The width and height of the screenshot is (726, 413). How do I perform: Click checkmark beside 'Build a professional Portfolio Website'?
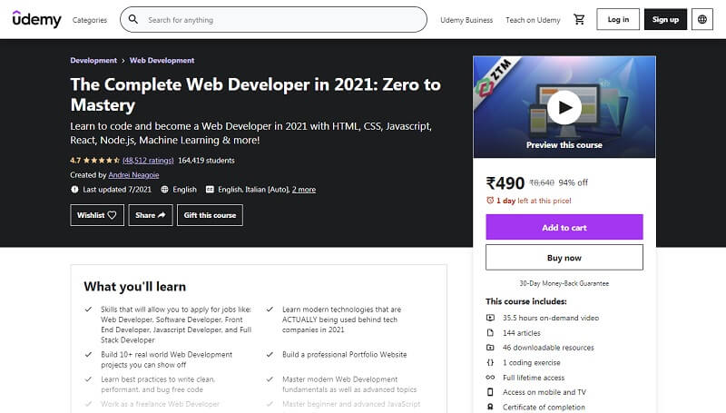(270, 355)
